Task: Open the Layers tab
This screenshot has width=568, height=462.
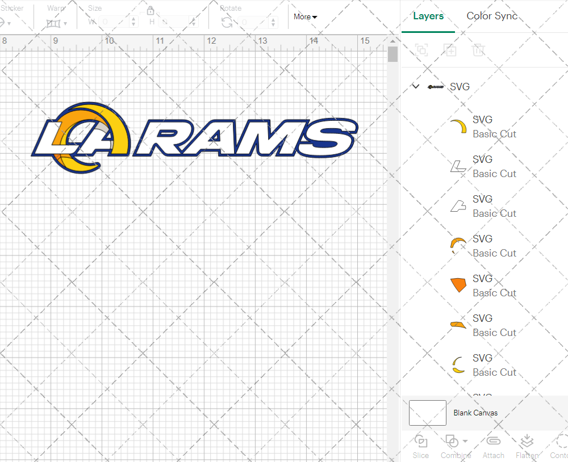Action: pos(428,16)
